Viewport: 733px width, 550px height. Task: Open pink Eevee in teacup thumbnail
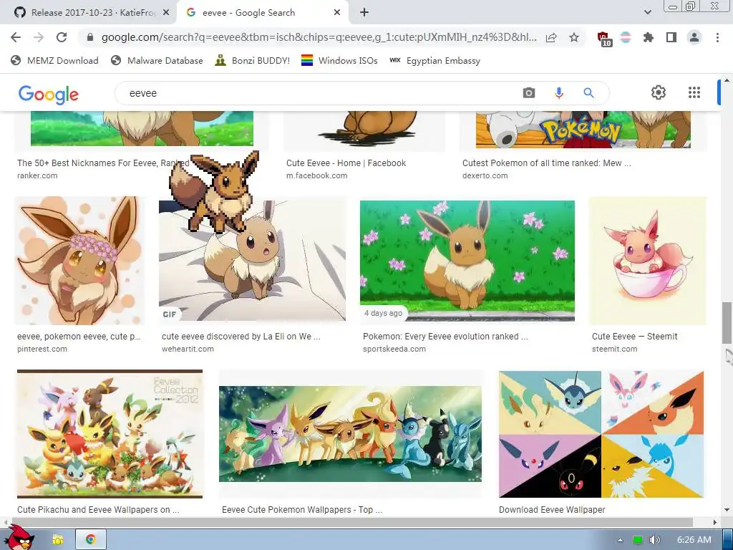click(x=647, y=261)
